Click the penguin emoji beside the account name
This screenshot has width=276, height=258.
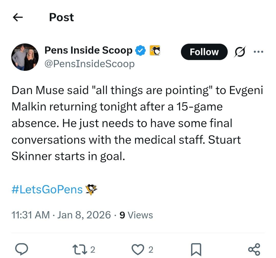coord(155,50)
